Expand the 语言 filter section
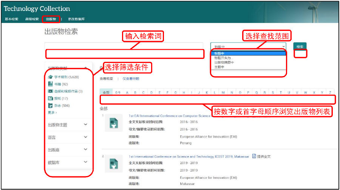 coord(85,137)
